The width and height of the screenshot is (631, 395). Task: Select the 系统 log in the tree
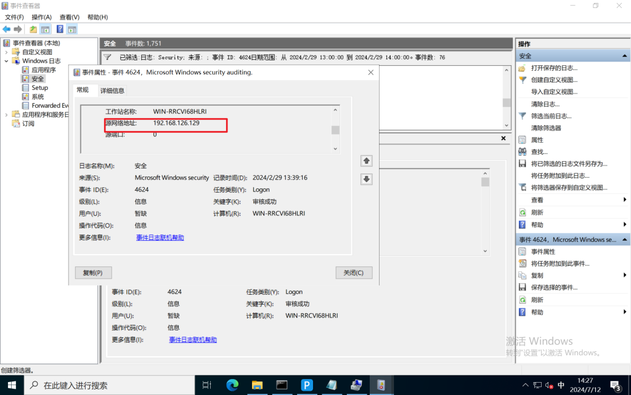[x=38, y=97]
